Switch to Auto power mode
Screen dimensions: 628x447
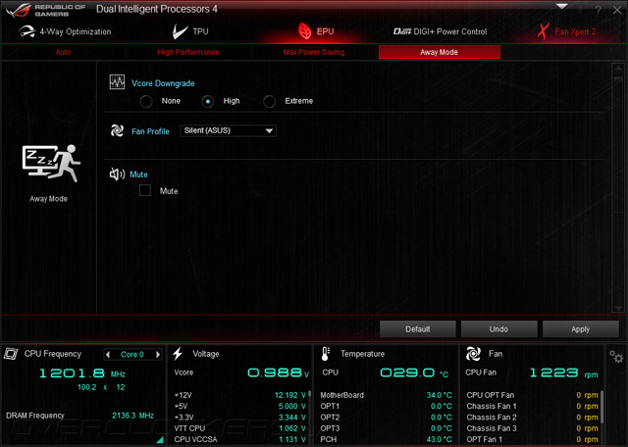pos(63,52)
